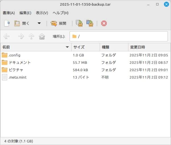Click the folder icon in location bar
171x145 pixels.
74,36
